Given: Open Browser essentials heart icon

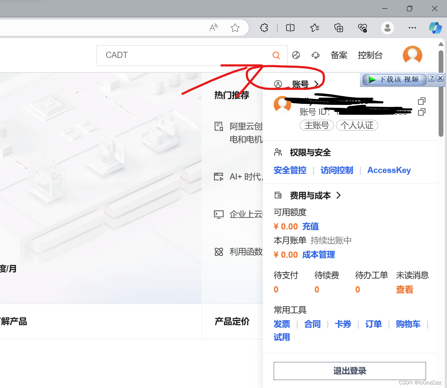Looking at the screenshot, I should (363, 28).
